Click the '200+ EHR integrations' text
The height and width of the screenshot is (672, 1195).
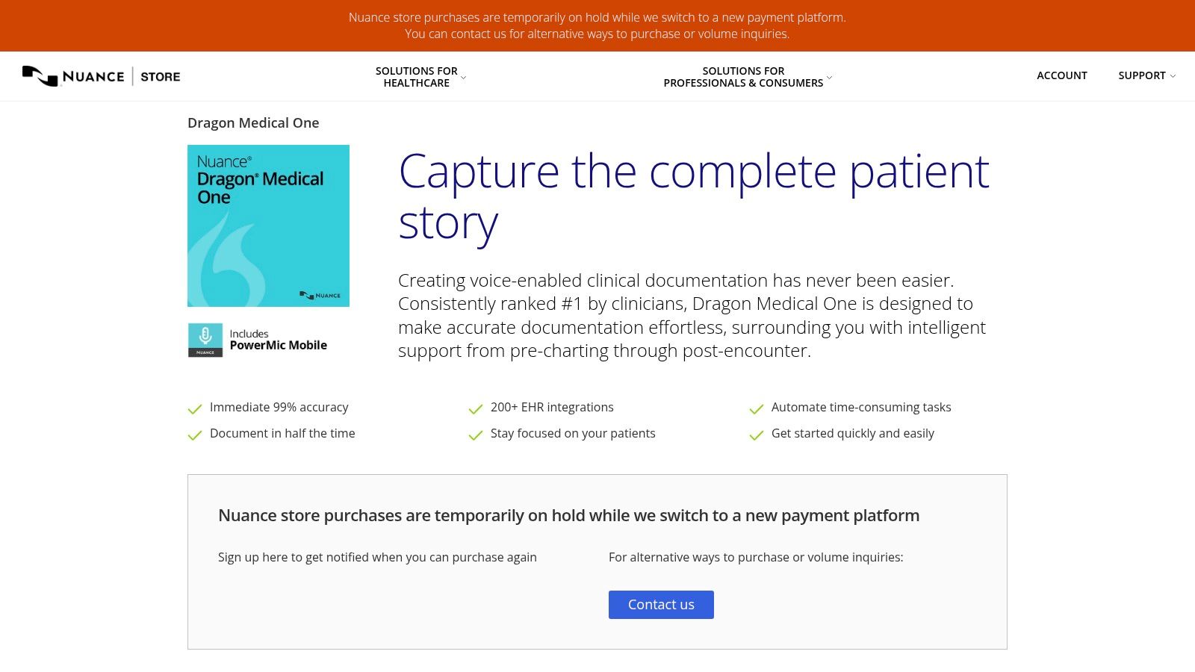552,407
